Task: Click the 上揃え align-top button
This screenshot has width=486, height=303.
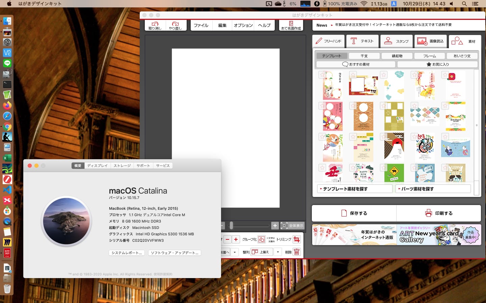Action: point(261,252)
